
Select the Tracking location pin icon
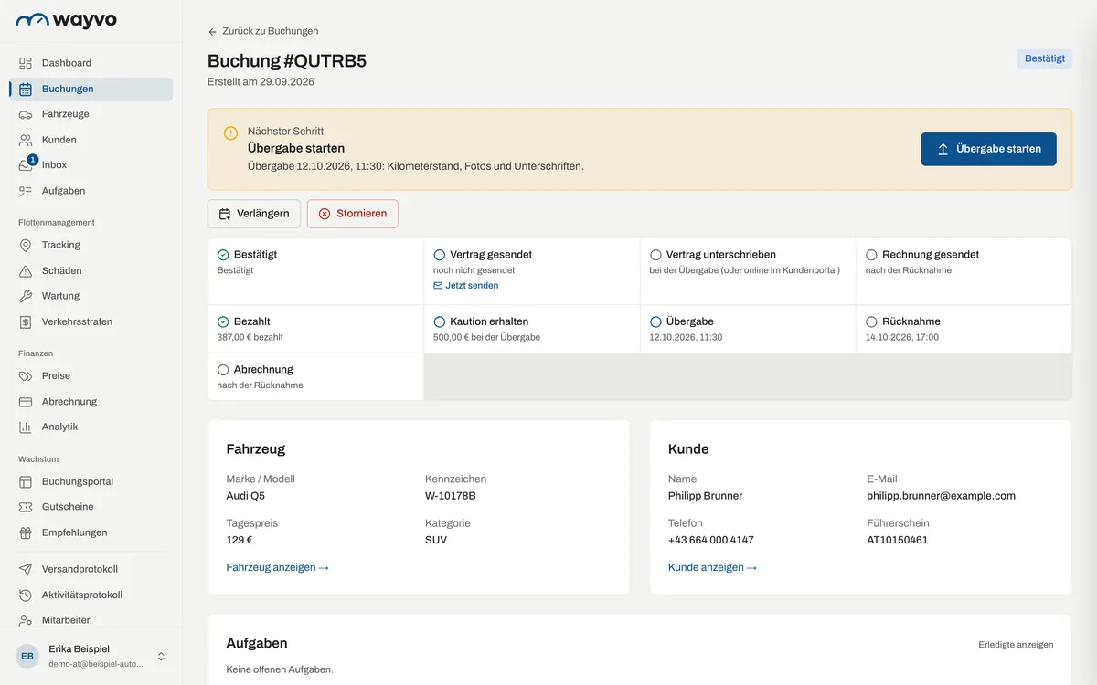26,245
